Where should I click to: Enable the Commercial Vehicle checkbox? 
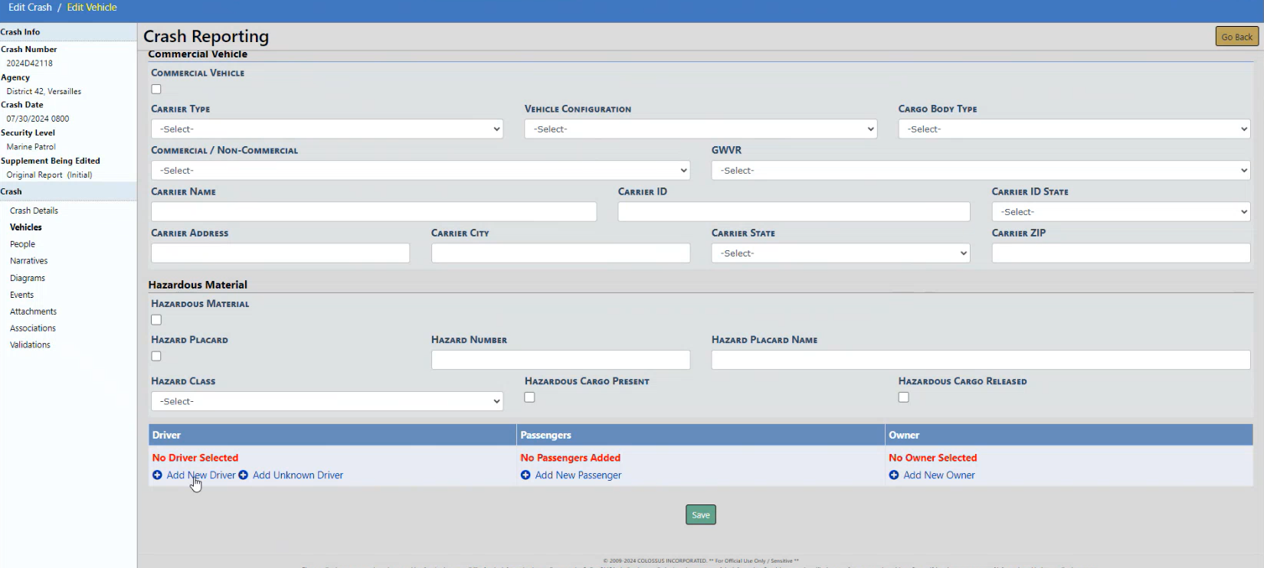click(156, 90)
